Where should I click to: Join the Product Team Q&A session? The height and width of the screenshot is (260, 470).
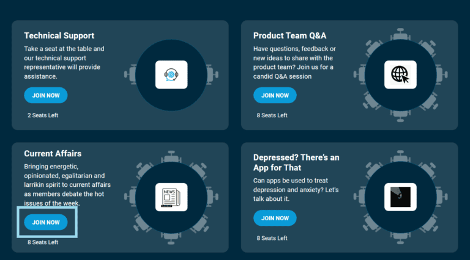(275, 95)
